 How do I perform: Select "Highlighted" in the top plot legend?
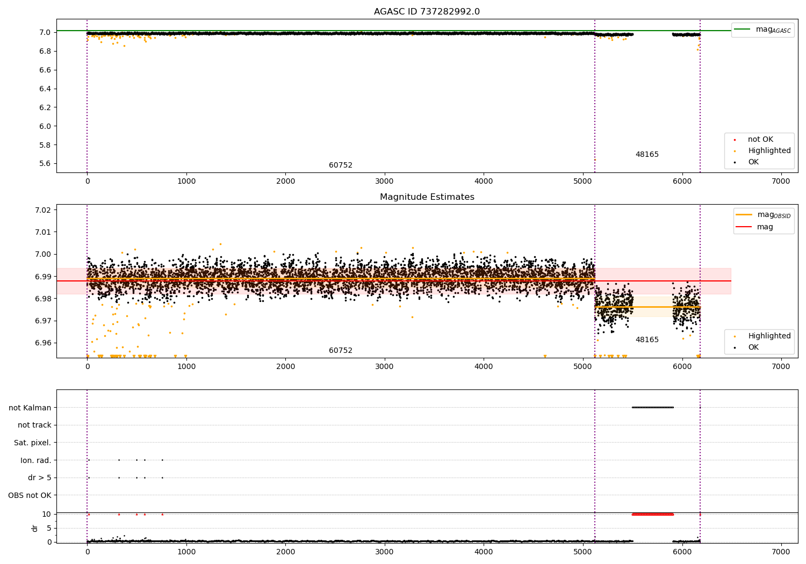point(769,151)
